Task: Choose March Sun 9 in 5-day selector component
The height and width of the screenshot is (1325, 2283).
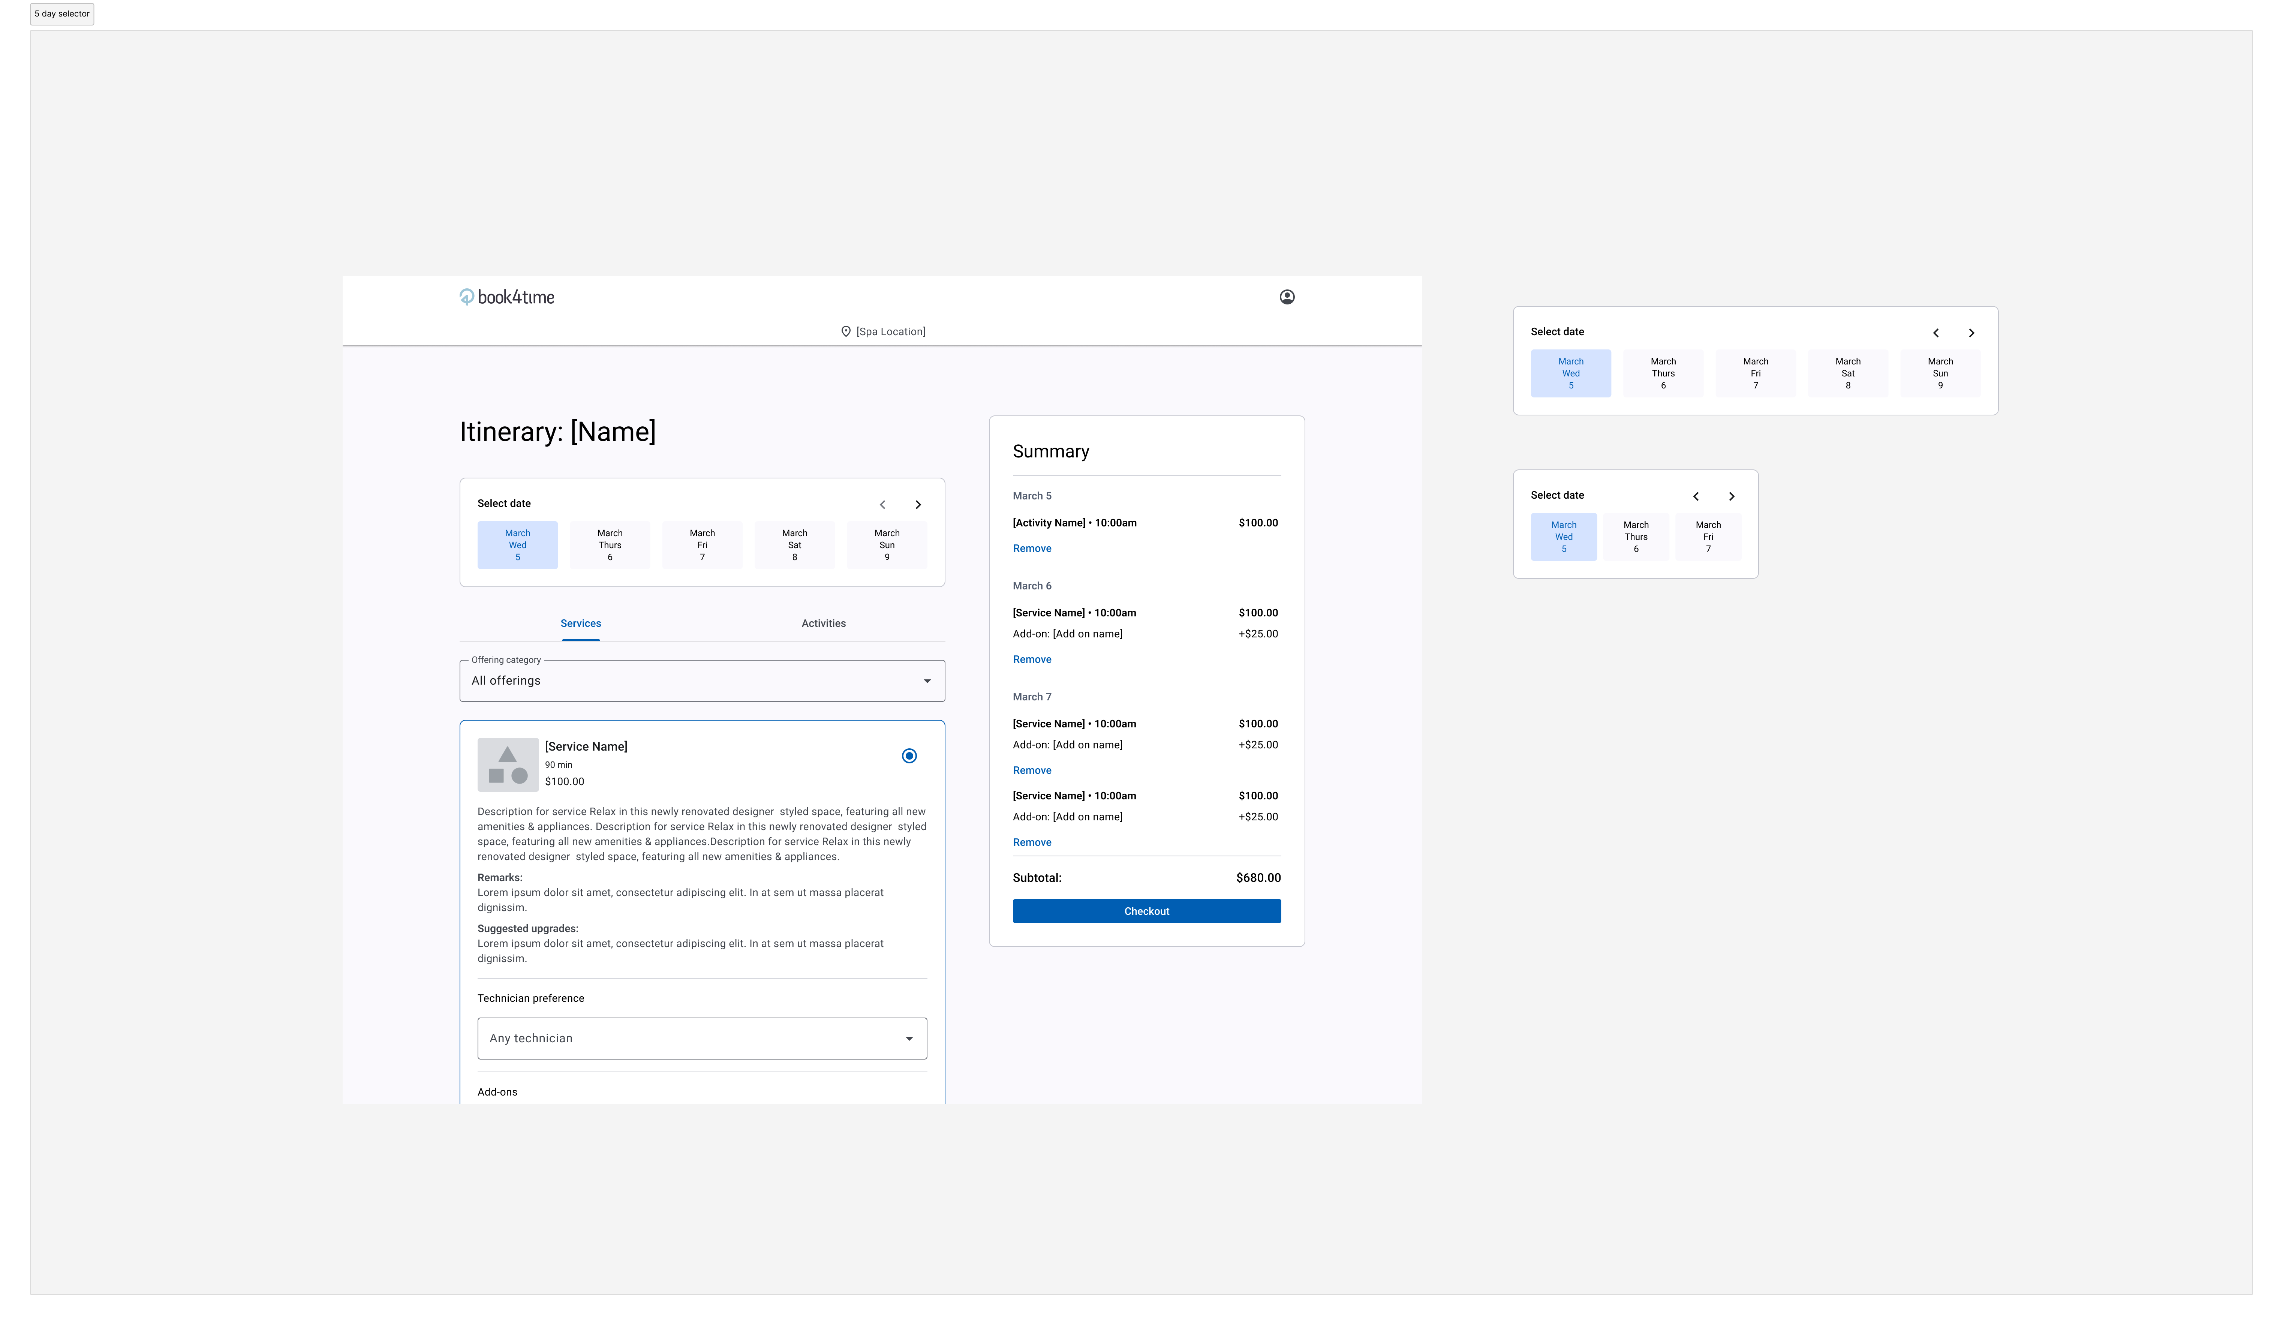Action: coord(1940,373)
